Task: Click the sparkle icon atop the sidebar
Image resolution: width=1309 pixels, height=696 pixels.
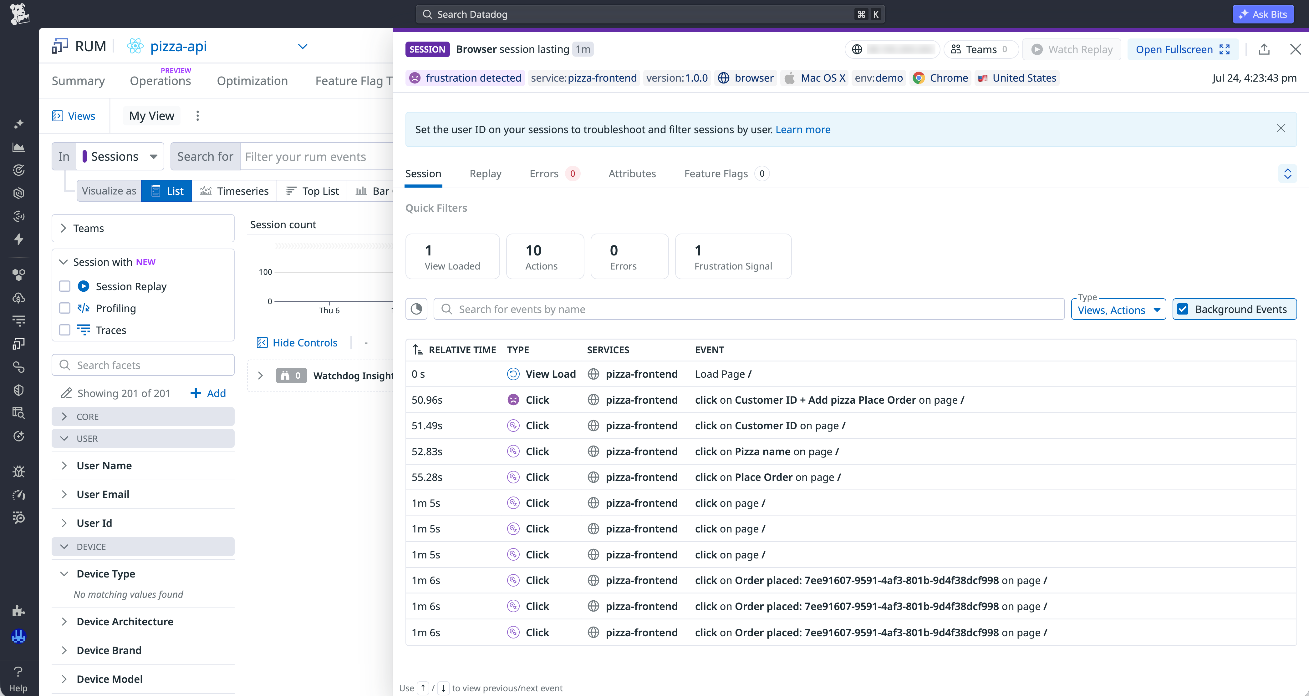Action: click(x=19, y=124)
